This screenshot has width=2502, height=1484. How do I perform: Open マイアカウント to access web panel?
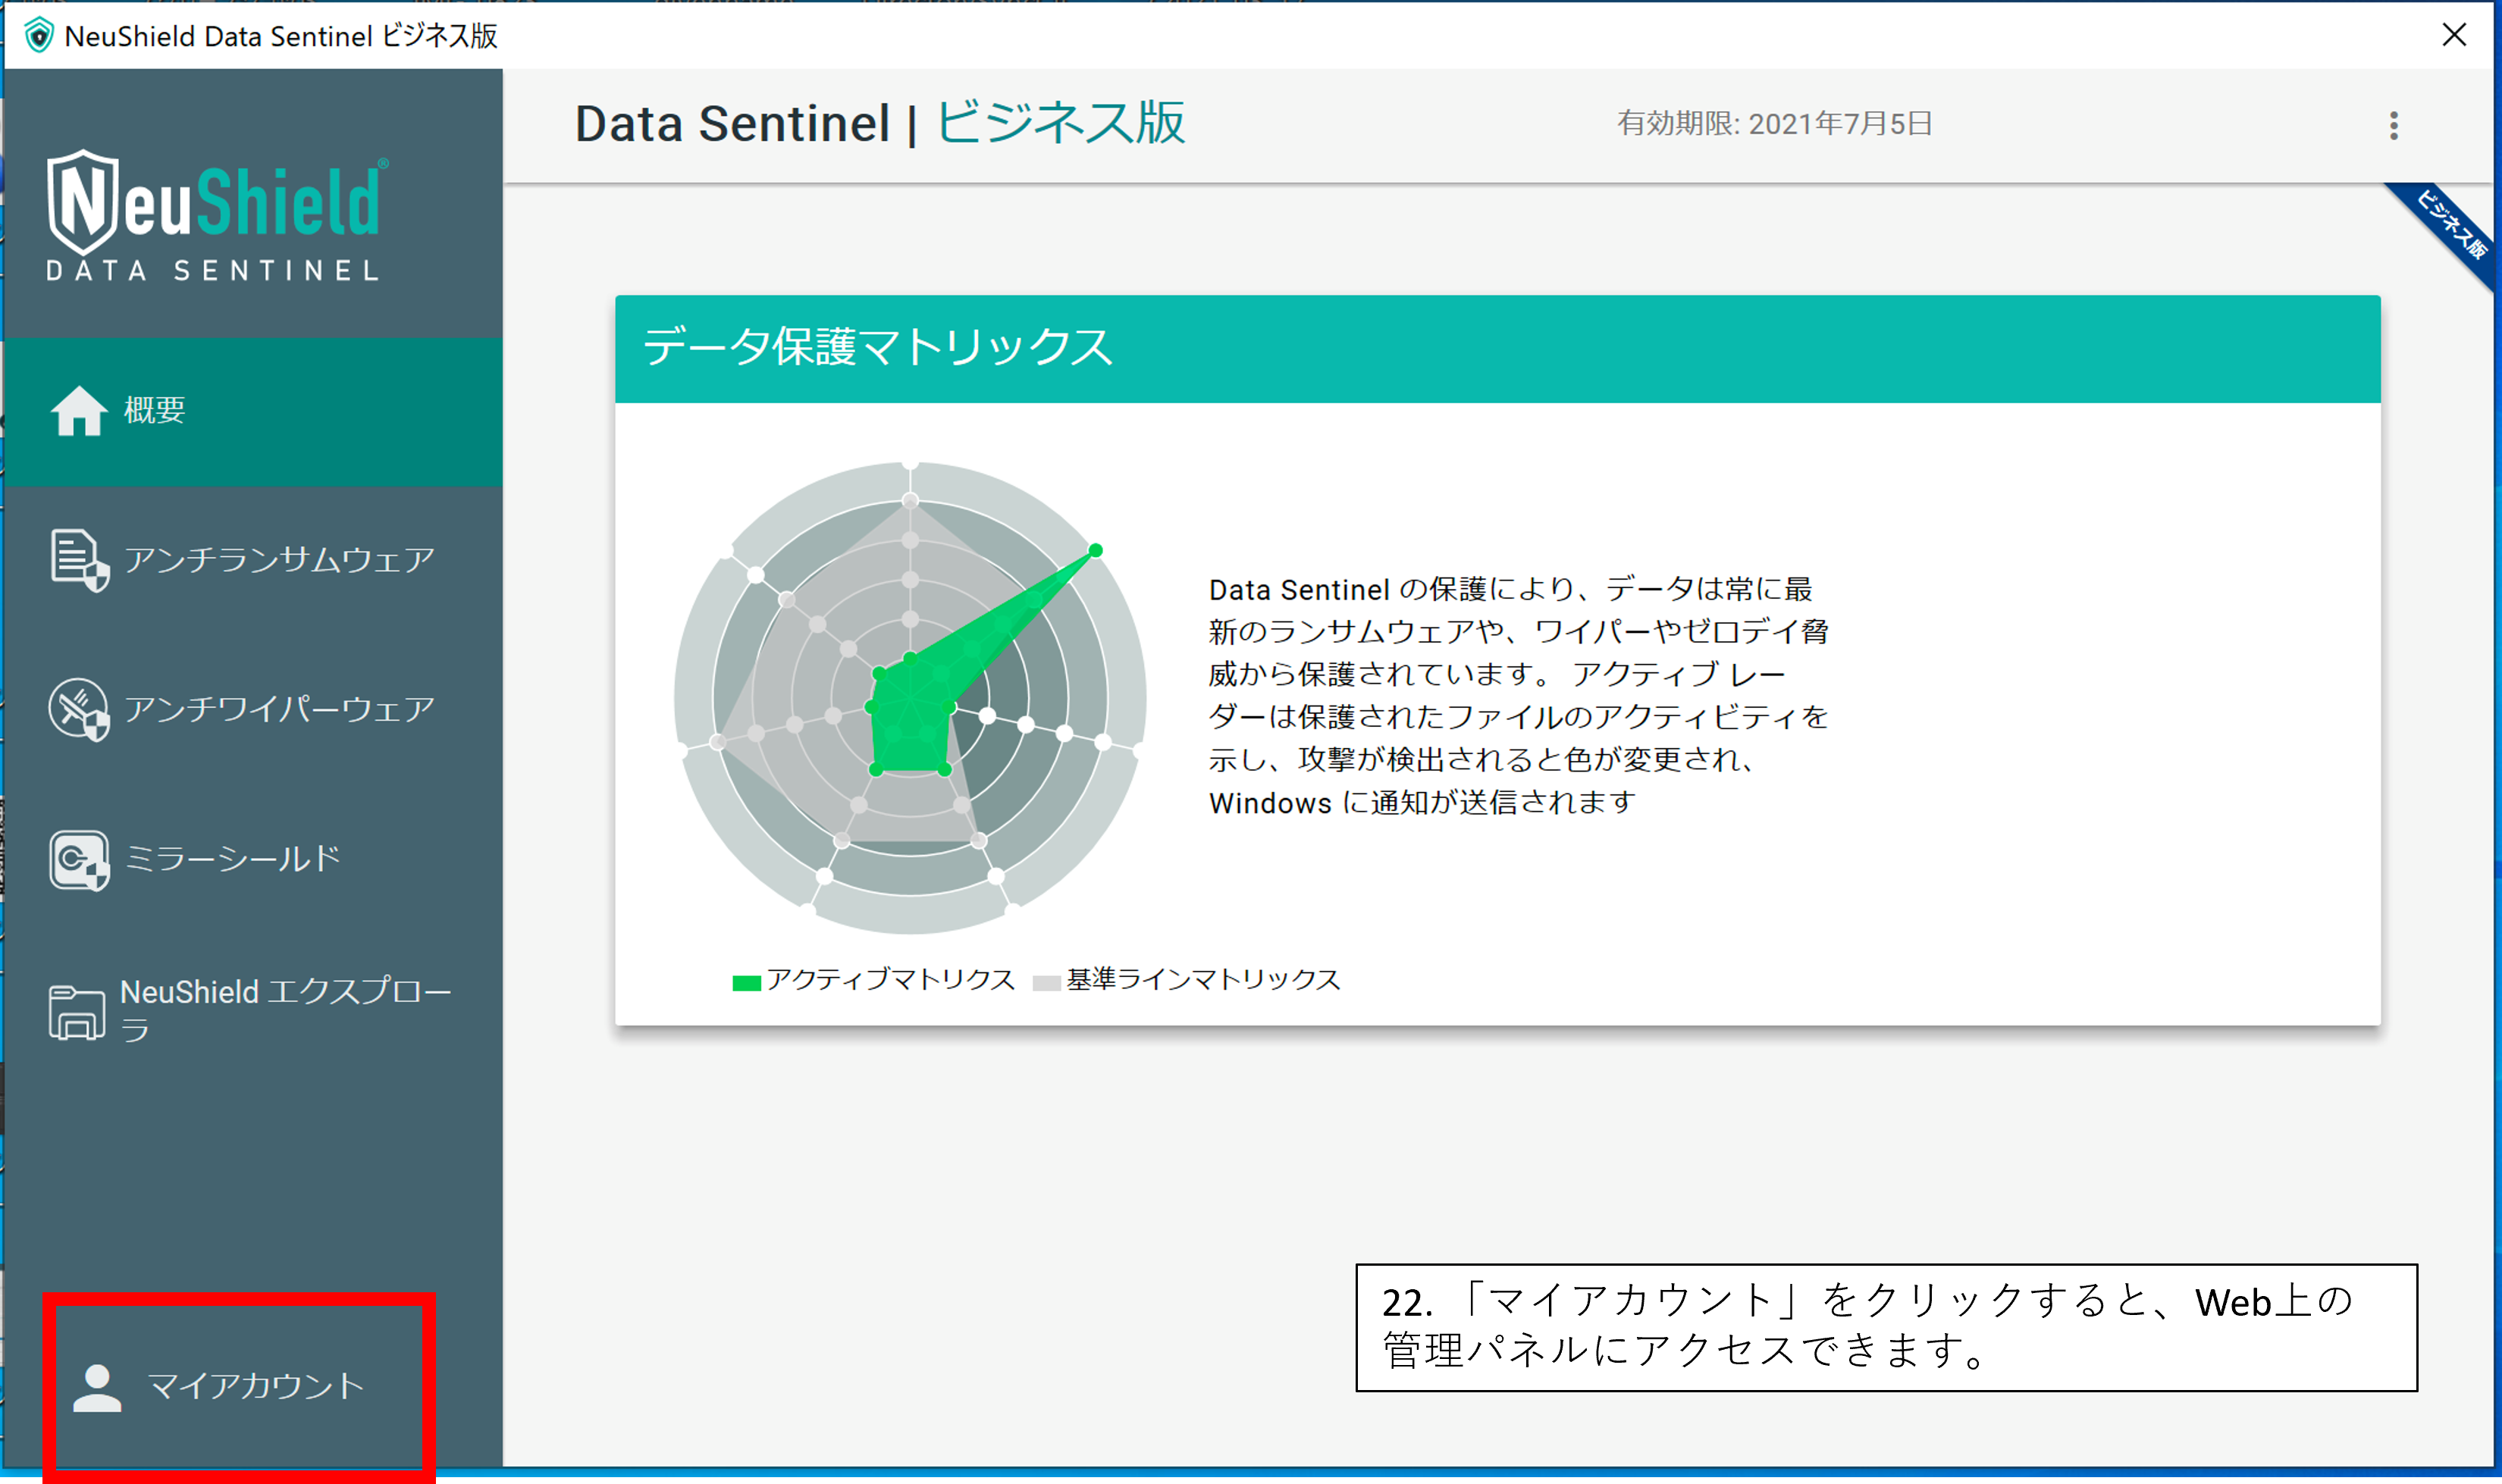(x=256, y=1387)
